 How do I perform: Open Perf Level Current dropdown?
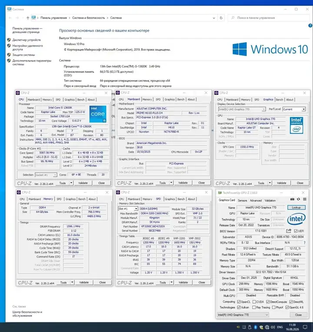click(294, 109)
